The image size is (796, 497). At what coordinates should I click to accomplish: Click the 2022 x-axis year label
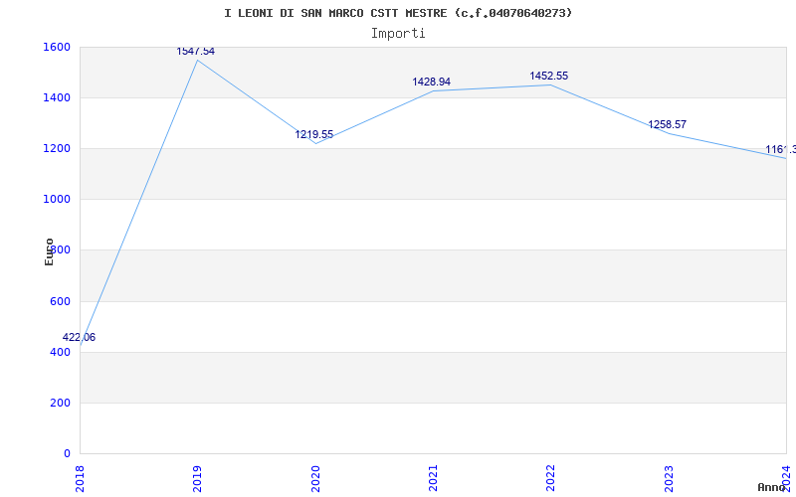click(551, 479)
